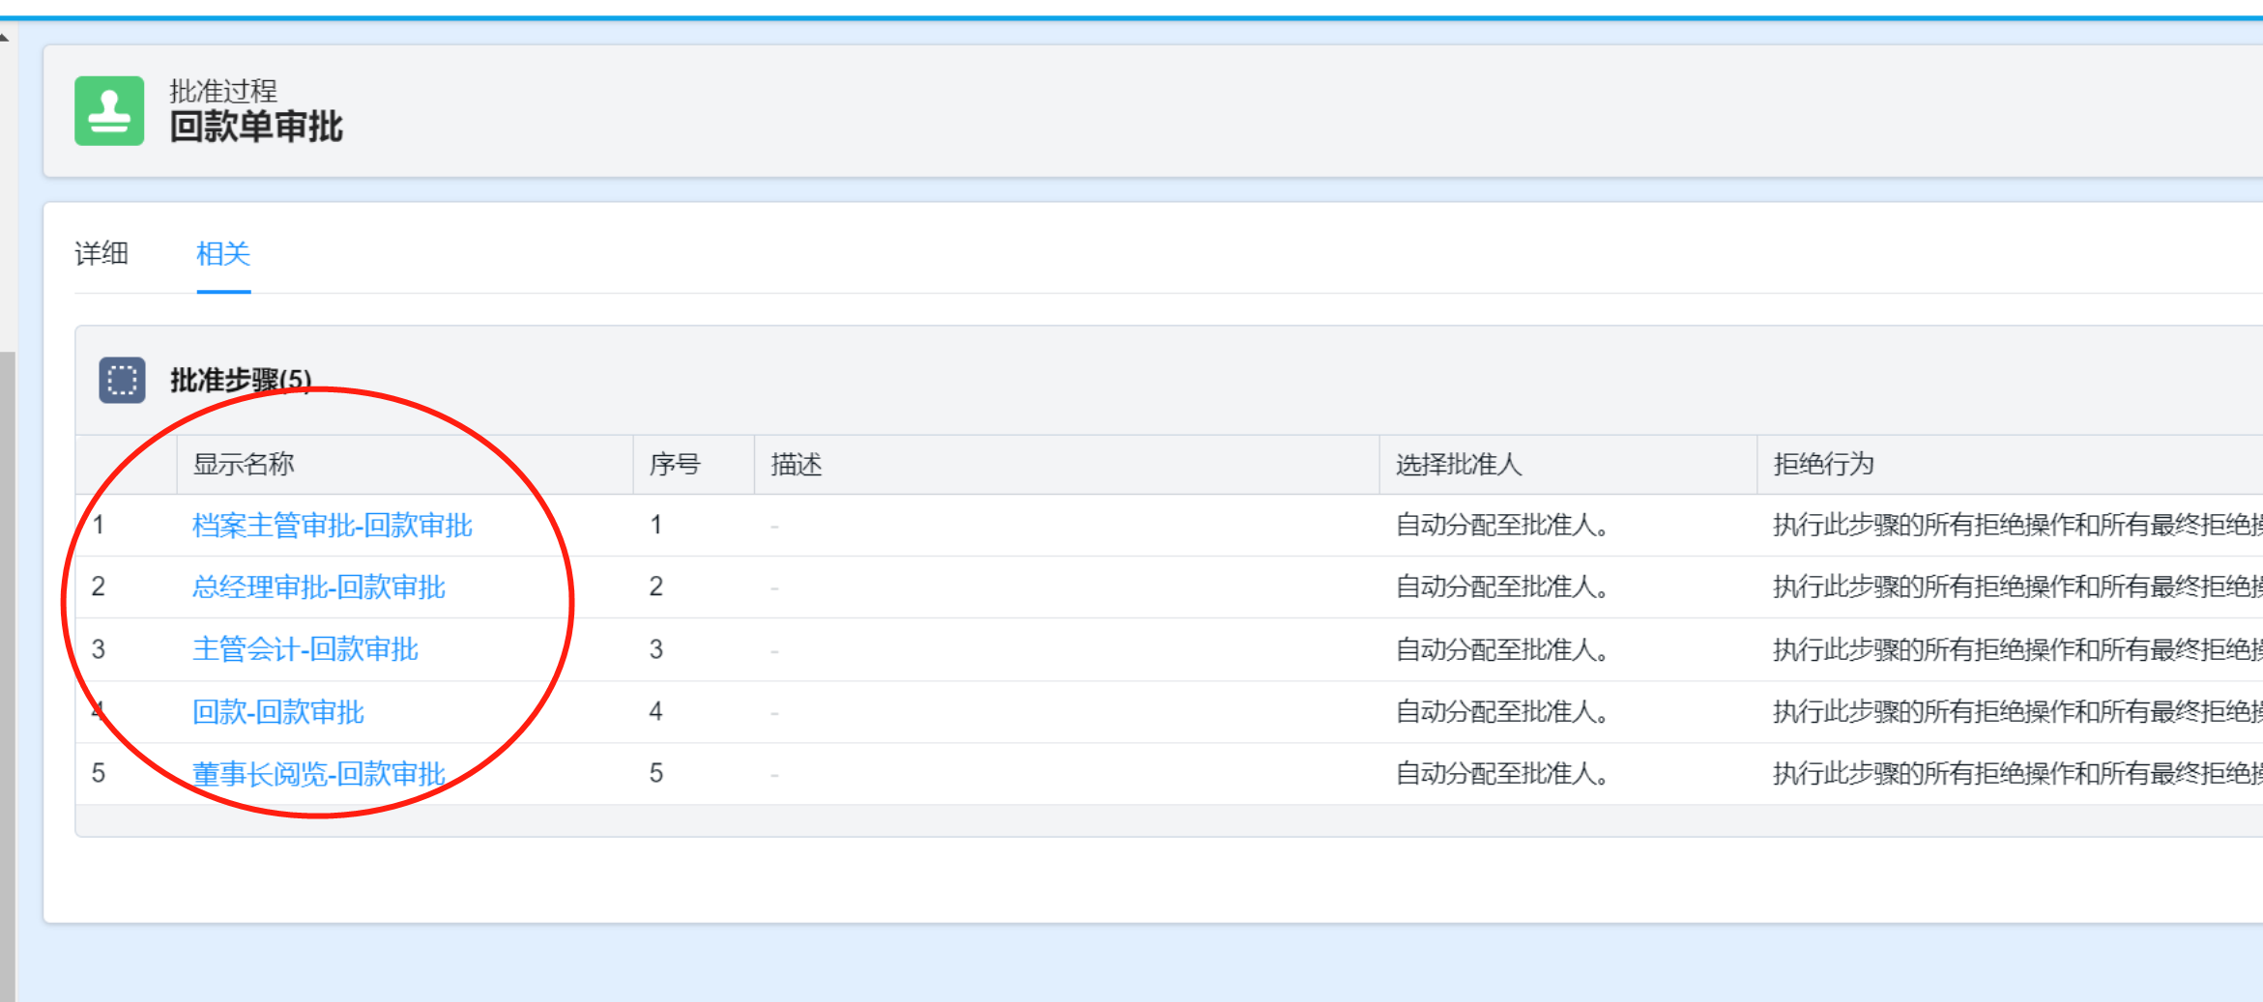Click the 拒绝行为 text in the 回款-回款审批 row
2263x1002 pixels.
click(2017, 712)
